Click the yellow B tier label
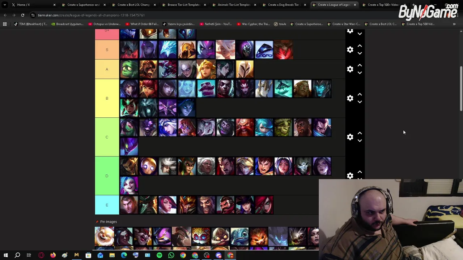 (x=107, y=98)
